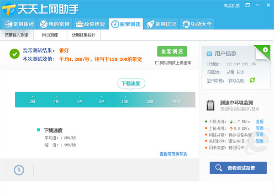Open 功能大全 tab
The height and width of the screenshot is (196, 274).
pyautogui.click(x=197, y=24)
